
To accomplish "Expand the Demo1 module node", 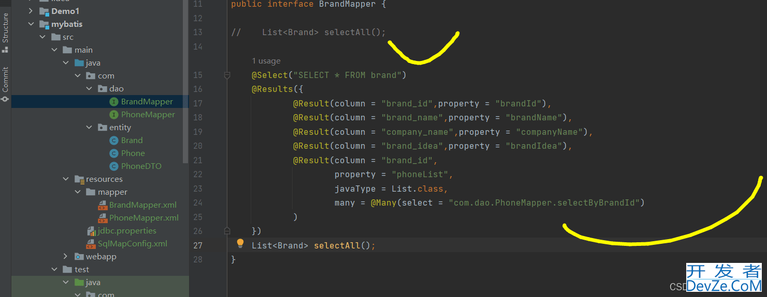I will 31,11.
